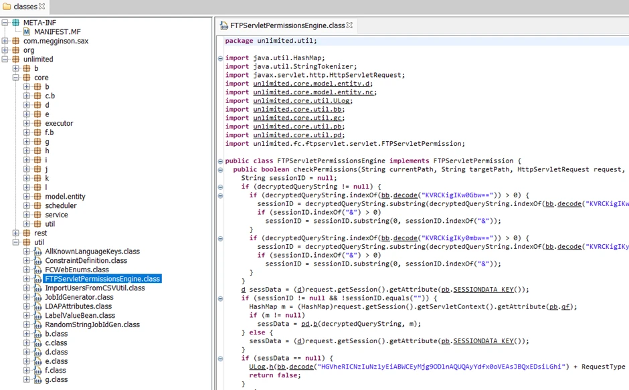Collapse the import statements fold marker

[x=220, y=58]
